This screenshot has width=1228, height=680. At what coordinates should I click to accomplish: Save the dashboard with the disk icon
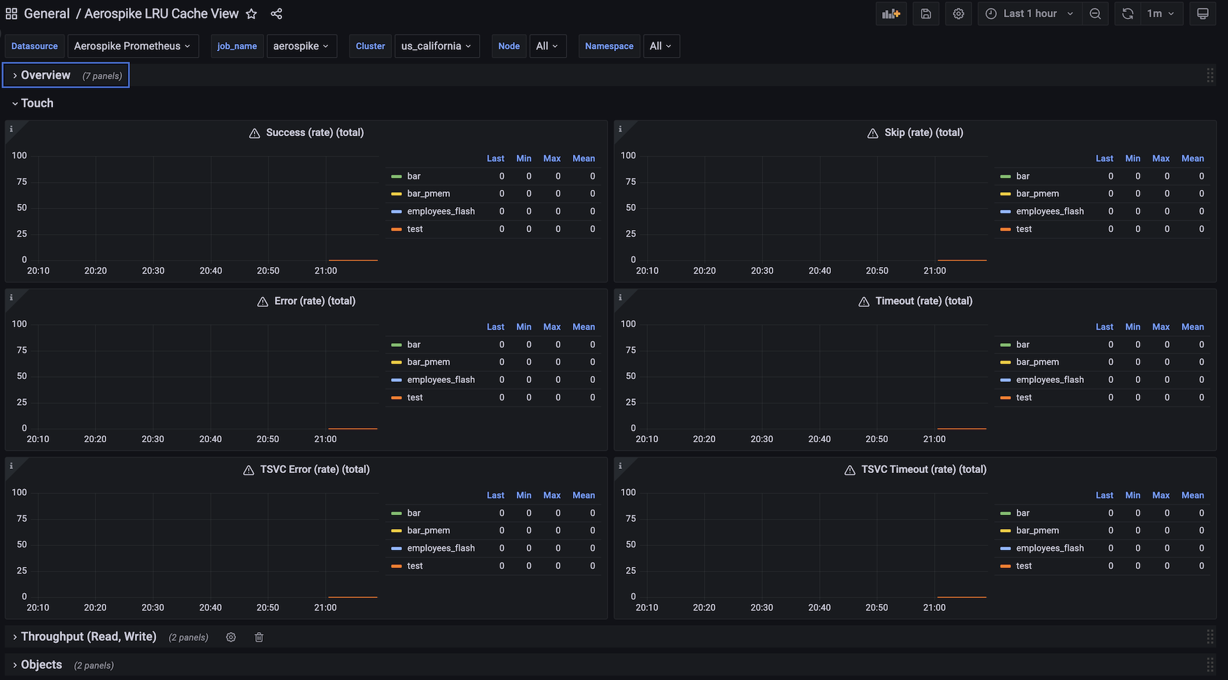926,13
